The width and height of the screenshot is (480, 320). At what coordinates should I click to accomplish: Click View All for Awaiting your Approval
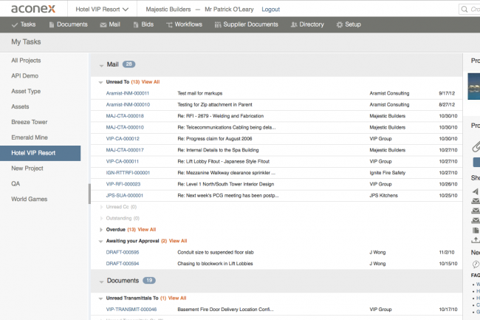click(178, 241)
